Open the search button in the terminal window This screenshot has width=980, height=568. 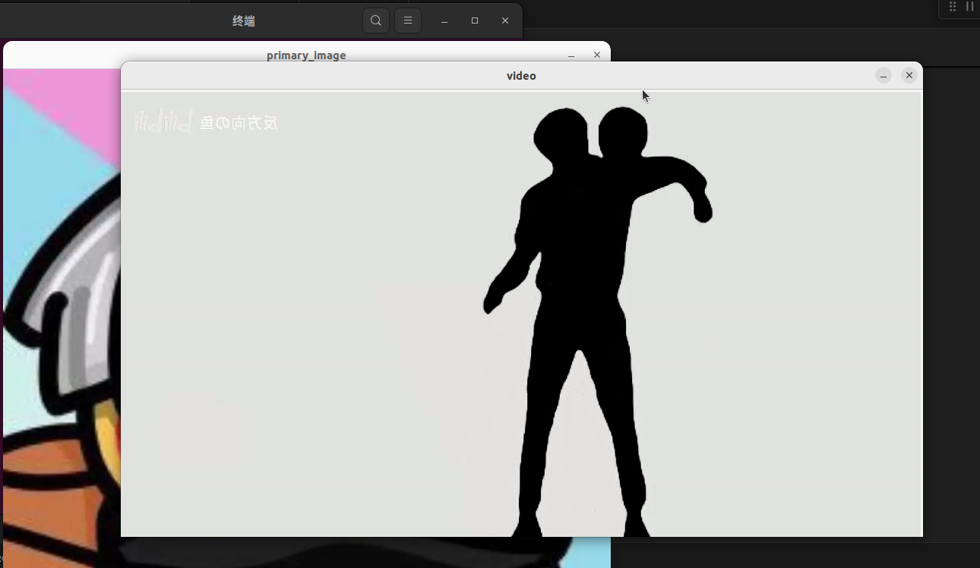(376, 21)
